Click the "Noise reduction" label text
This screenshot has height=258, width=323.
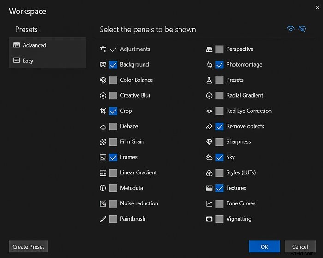[139, 203]
